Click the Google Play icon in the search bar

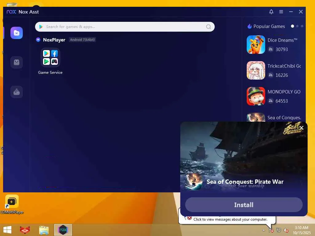[41, 27]
